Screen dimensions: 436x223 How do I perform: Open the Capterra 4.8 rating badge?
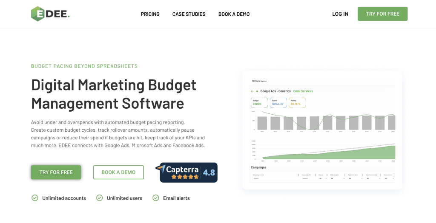186,172
